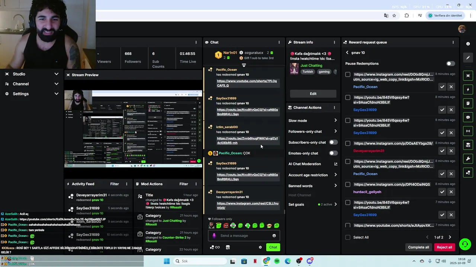Open browser extensions puzzle icon
Screen dimensions: 476x267
tap(406, 16)
